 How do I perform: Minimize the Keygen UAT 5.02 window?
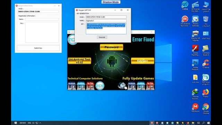click(115, 10)
